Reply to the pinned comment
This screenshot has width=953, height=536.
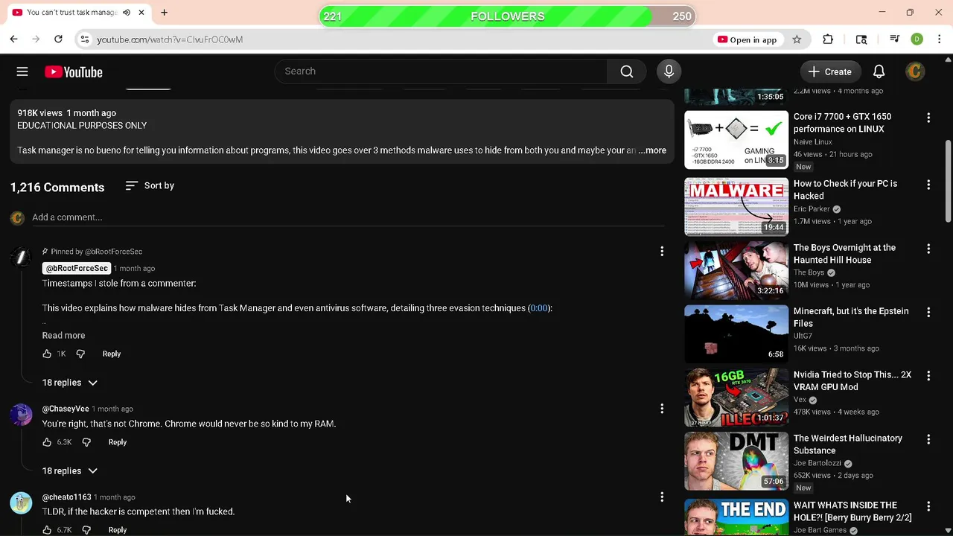click(112, 354)
